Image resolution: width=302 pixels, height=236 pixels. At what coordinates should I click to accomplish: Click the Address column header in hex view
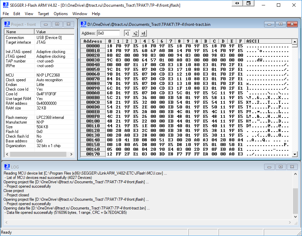click(93, 41)
